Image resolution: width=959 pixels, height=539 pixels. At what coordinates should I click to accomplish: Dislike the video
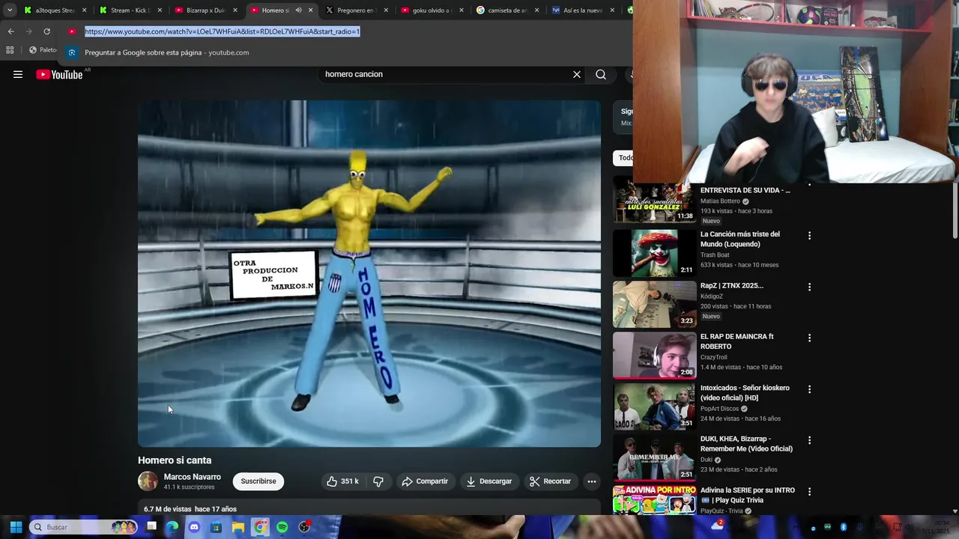point(378,481)
